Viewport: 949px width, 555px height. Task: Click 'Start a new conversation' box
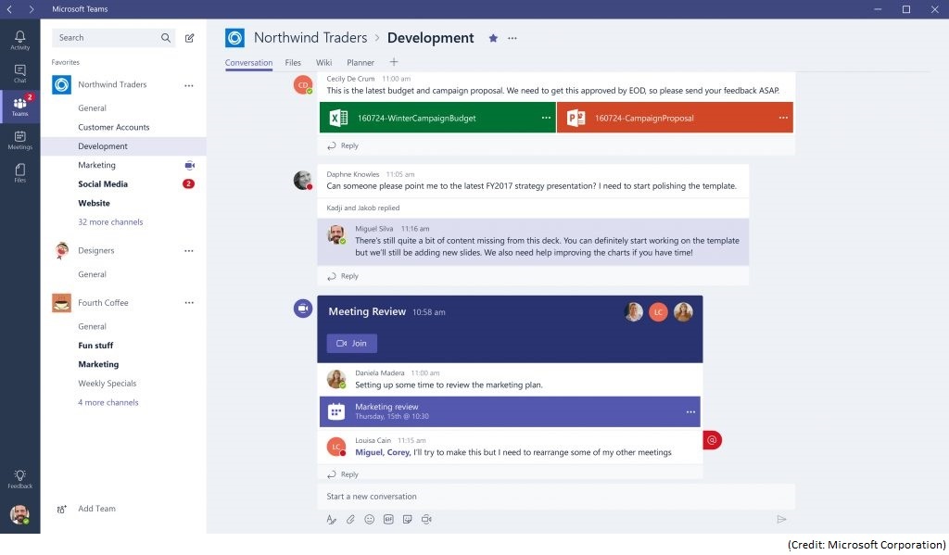[x=556, y=497]
